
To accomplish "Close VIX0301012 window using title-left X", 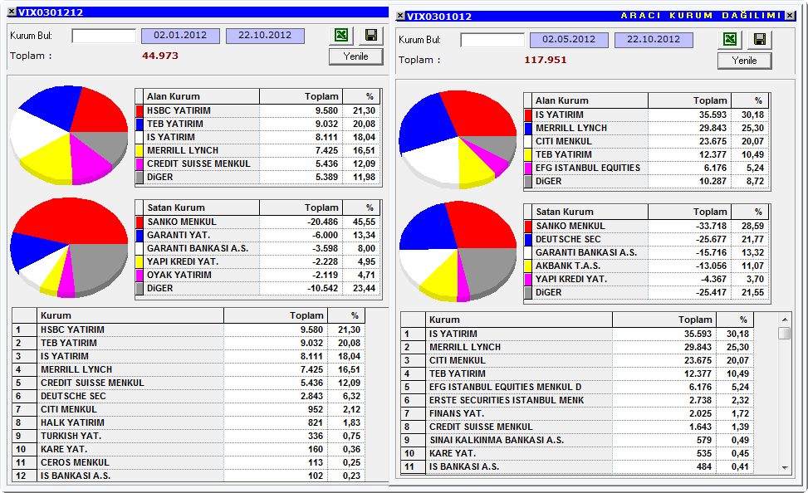I will point(400,16).
